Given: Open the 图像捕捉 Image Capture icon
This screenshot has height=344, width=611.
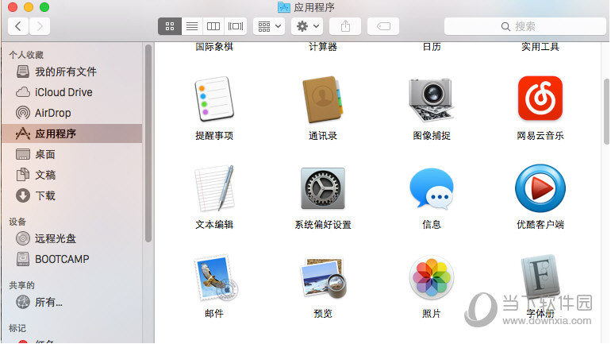Looking at the screenshot, I should 432,99.
